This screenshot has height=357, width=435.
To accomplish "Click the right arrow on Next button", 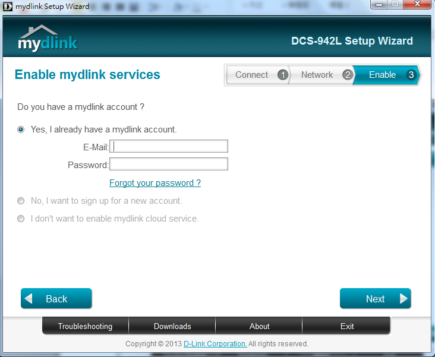I will 404,299.
